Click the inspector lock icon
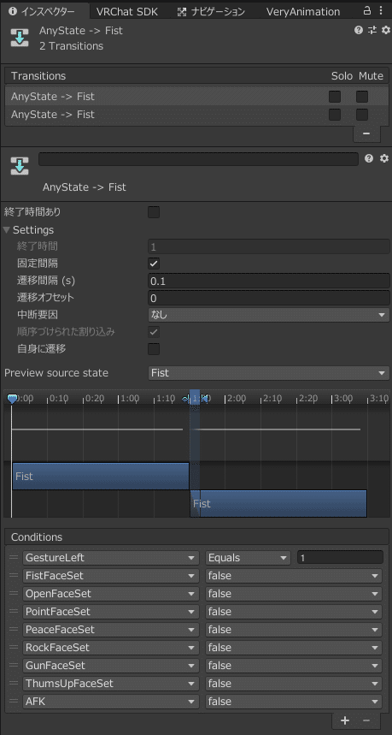 pos(367,10)
